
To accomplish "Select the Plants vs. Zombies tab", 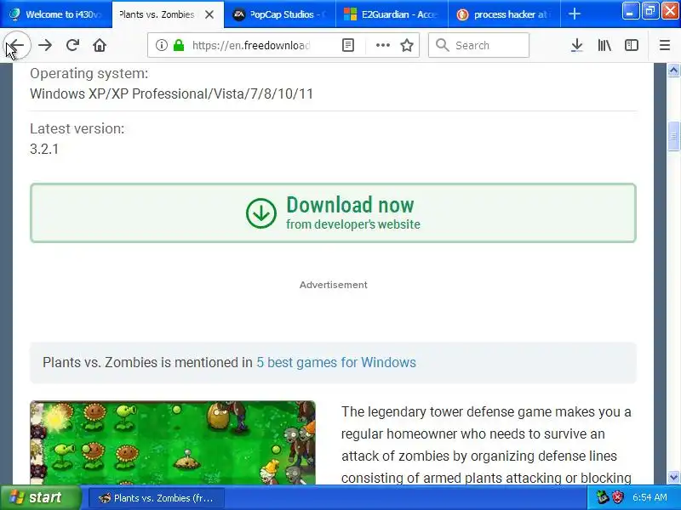I will click(168, 14).
